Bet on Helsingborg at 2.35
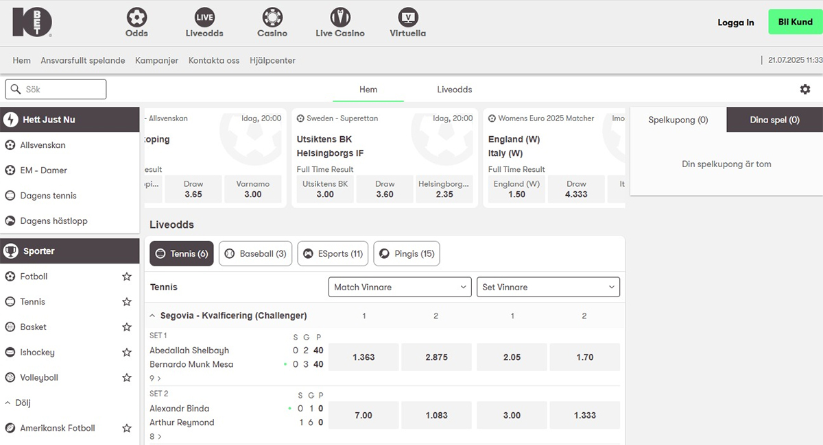Screen dimensions: 823x445 coord(444,189)
